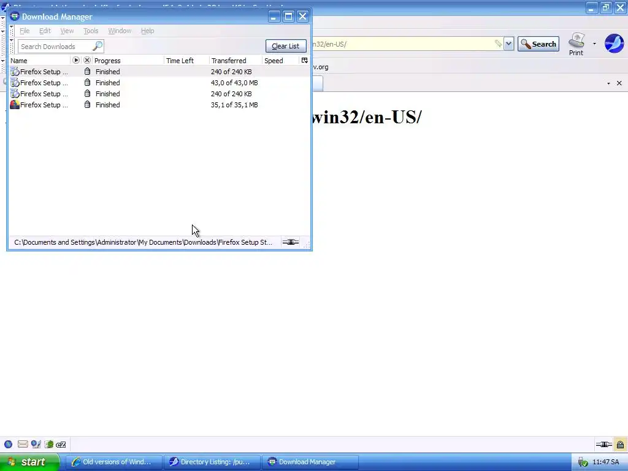Click the magnifier icon in Search Downloads
This screenshot has height=471, width=628.
pyautogui.click(x=98, y=46)
